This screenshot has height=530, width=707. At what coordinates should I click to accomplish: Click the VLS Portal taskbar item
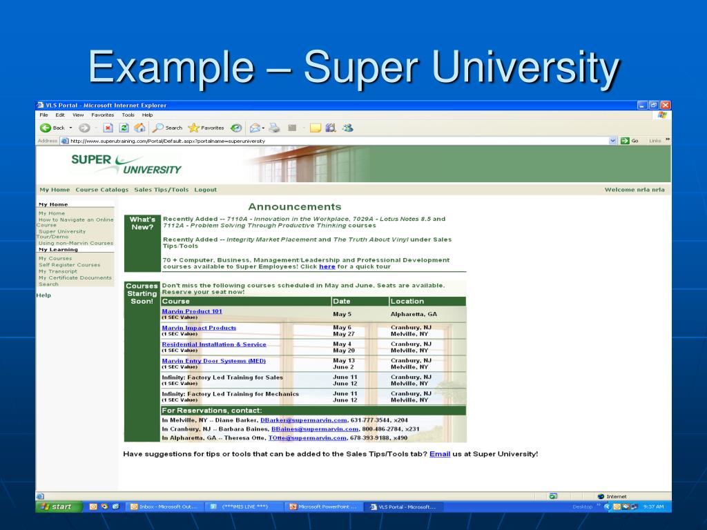[403, 507]
